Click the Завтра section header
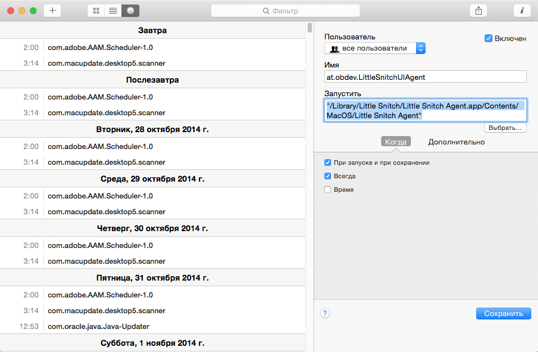The height and width of the screenshot is (352, 538). coord(153,30)
